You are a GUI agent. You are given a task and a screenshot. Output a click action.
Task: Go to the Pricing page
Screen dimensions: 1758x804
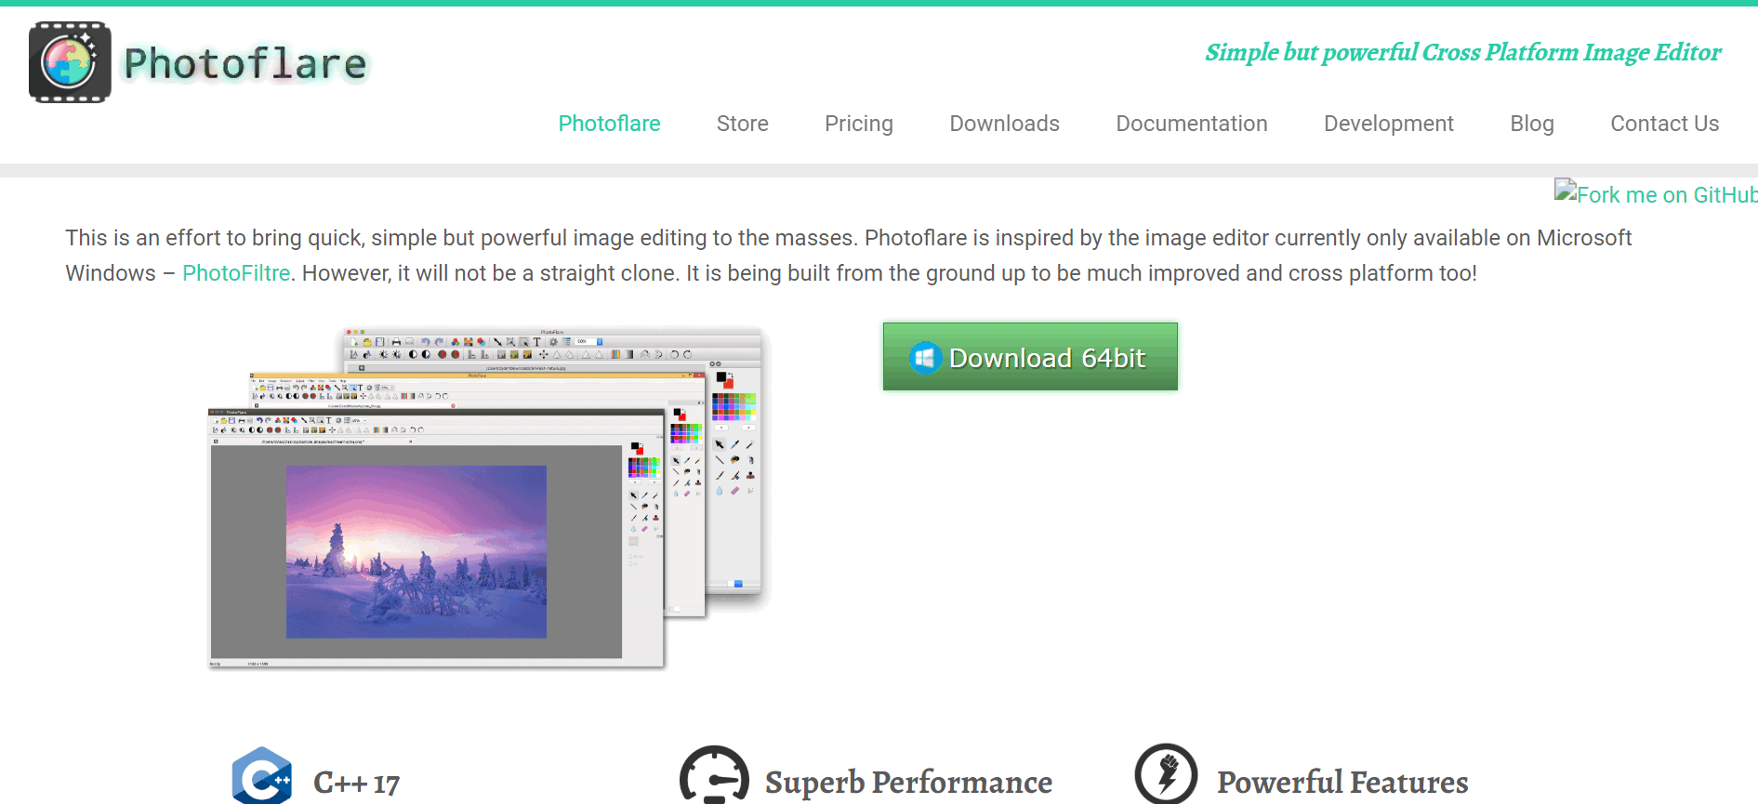tap(858, 124)
